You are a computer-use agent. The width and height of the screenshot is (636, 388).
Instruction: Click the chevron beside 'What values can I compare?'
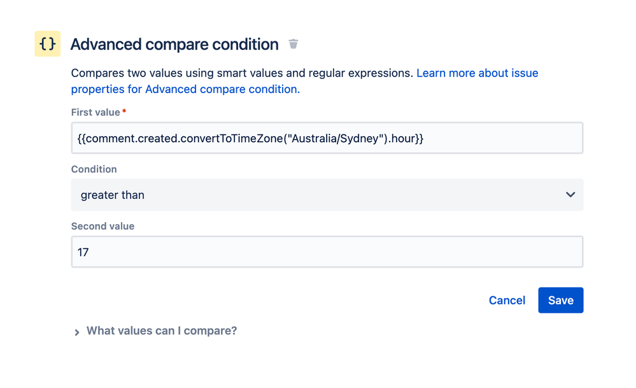pyautogui.click(x=76, y=333)
